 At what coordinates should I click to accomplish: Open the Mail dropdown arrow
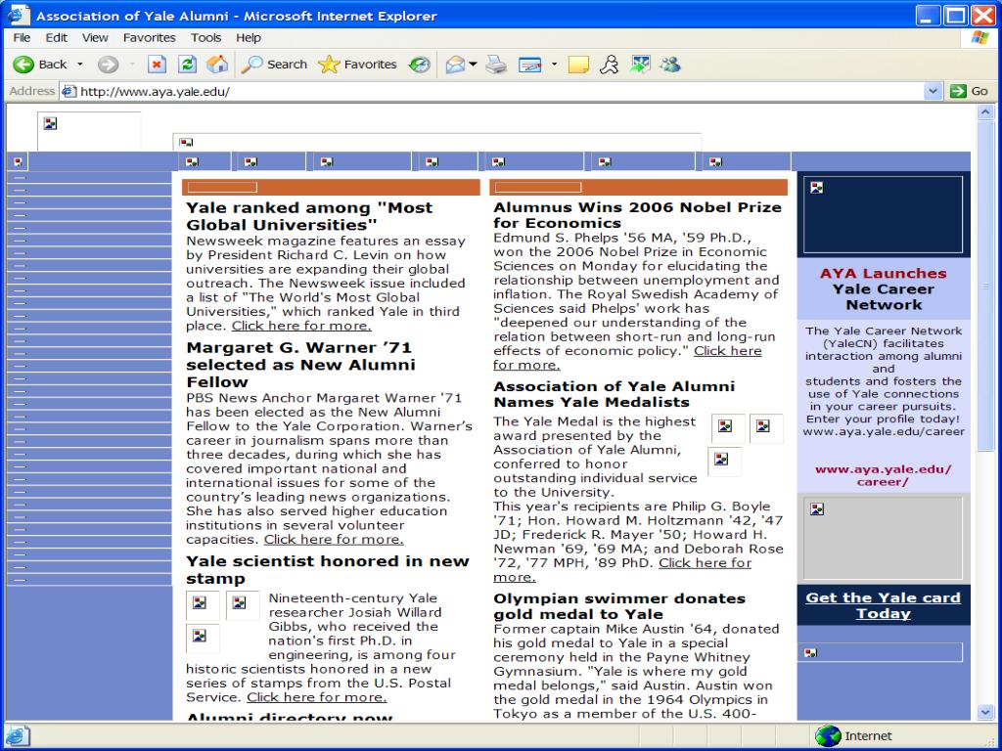coord(473,65)
